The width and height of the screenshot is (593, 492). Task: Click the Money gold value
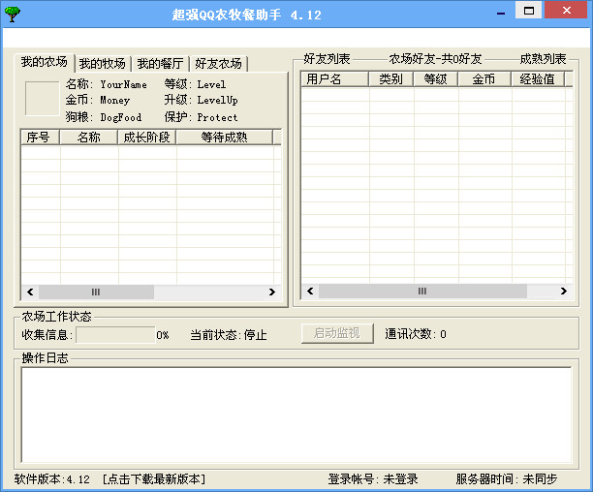pyautogui.click(x=115, y=100)
